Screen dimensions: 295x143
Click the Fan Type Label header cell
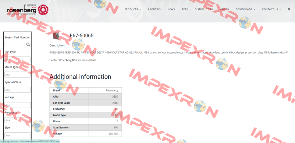pos(69,103)
